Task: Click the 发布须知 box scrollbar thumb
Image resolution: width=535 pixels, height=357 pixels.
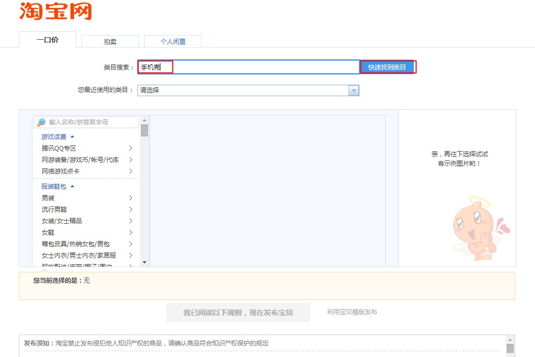Action: coord(510,348)
